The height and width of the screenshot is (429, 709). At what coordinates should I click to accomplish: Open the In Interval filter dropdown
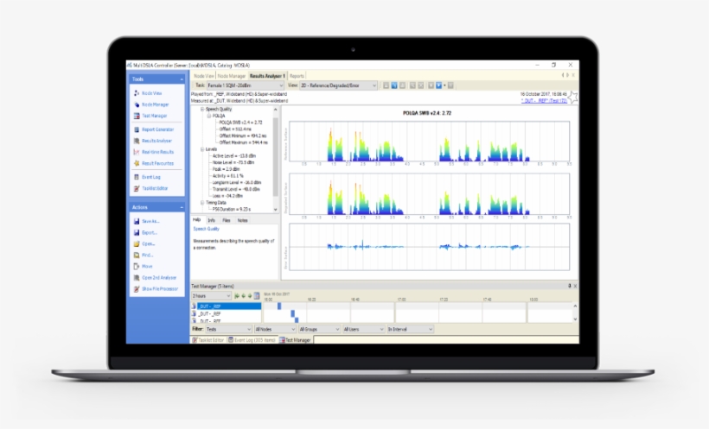point(410,329)
